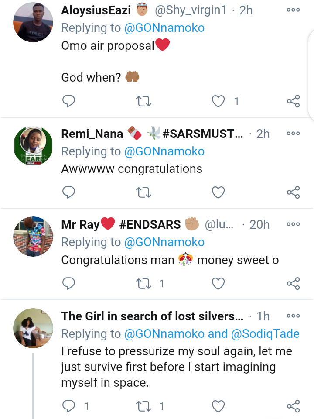The image size is (314, 419).
Task: Open more options on Remi_Nana's tweet
Action: coord(293,134)
